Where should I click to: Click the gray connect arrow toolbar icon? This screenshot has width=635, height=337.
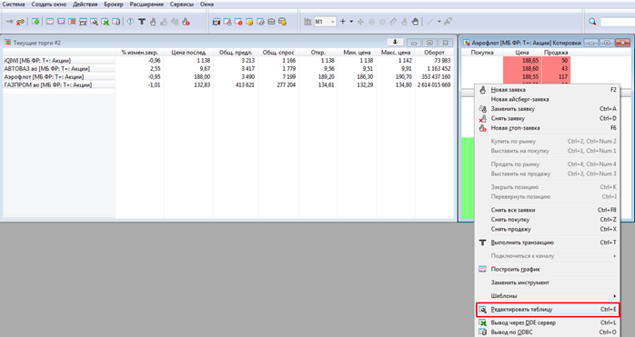9,22
